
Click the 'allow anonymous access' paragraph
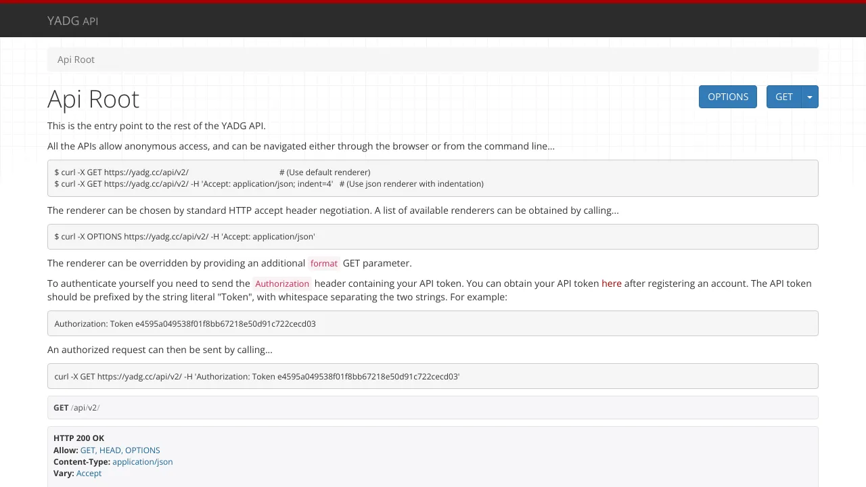pos(300,146)
